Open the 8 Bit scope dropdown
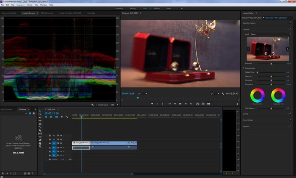The width and height of the screenshot is (296, 178). coord(115,105)
